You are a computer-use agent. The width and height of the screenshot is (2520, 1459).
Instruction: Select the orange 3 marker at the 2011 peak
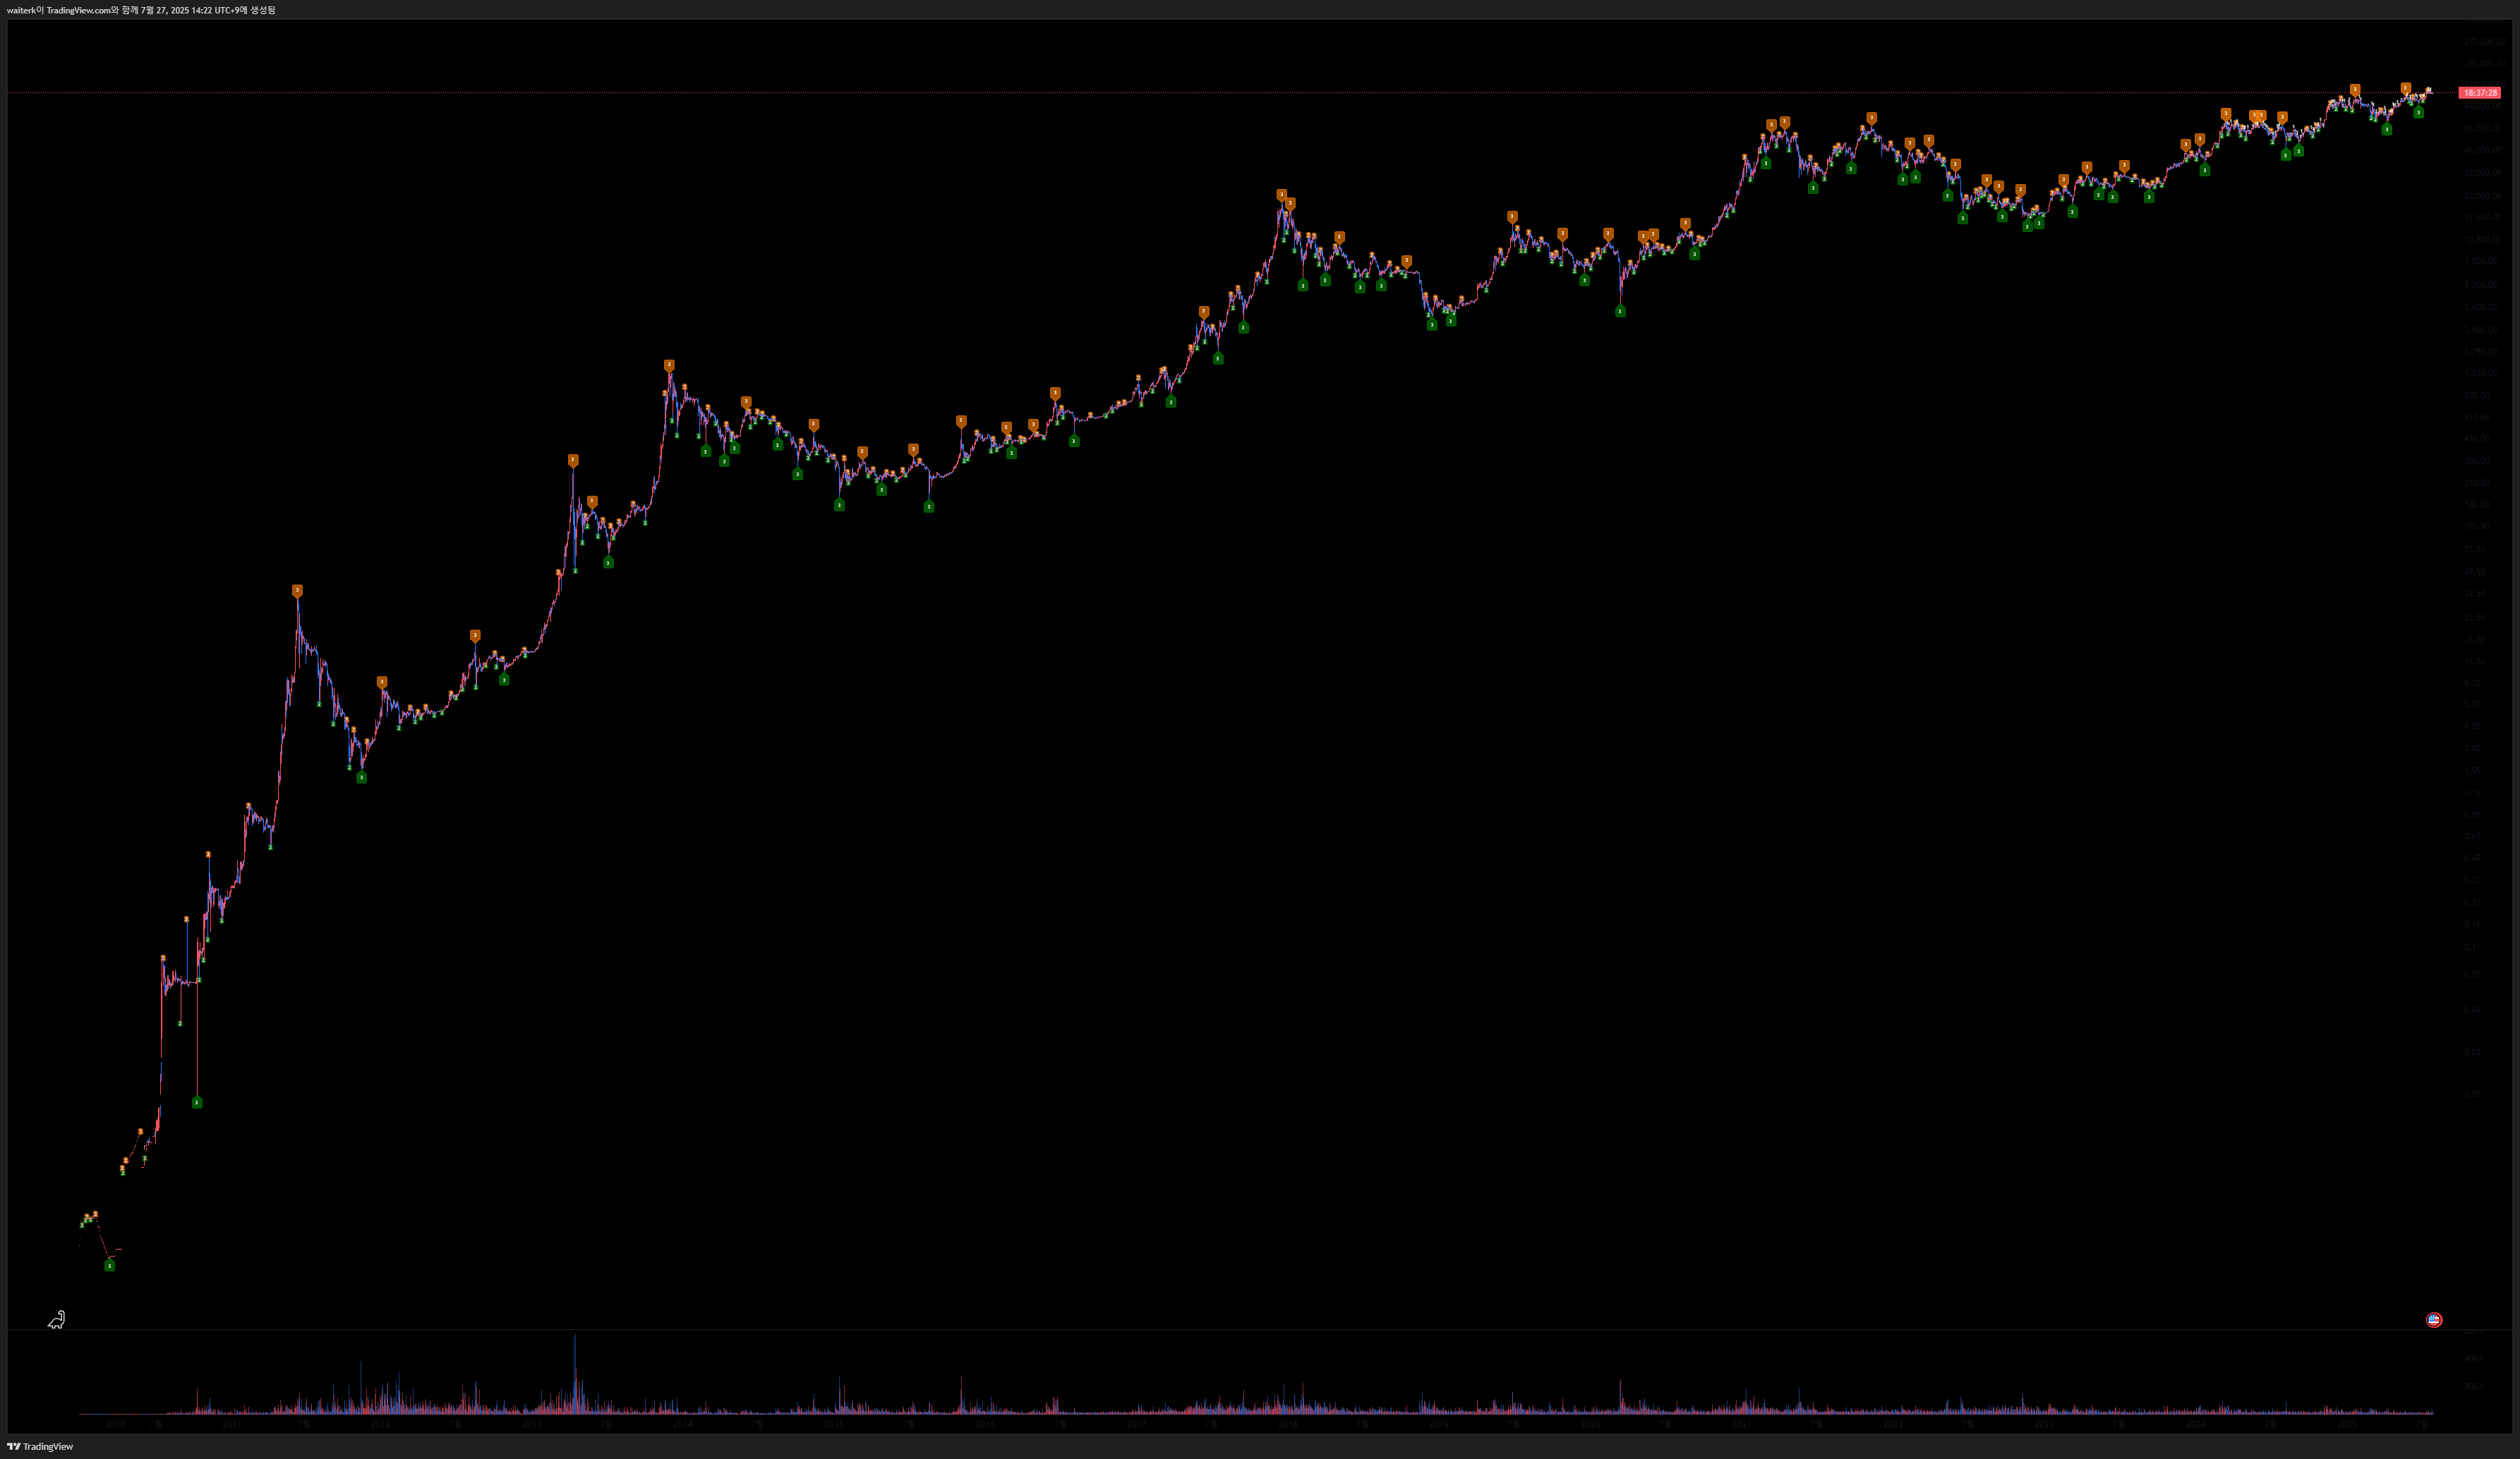297,591
